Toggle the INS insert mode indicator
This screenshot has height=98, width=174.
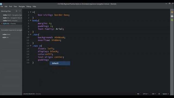(x=138, y=94)
